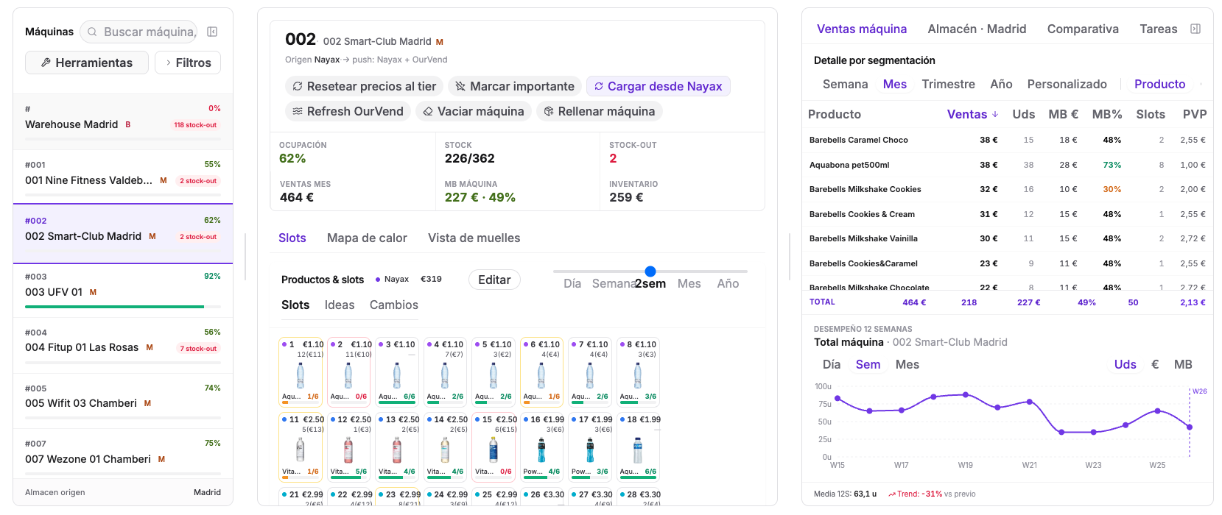The height and width of the screenshot is (515, 1222).
Task: Click the box icon in Rellenar máquina
Action: pos(549,111)
